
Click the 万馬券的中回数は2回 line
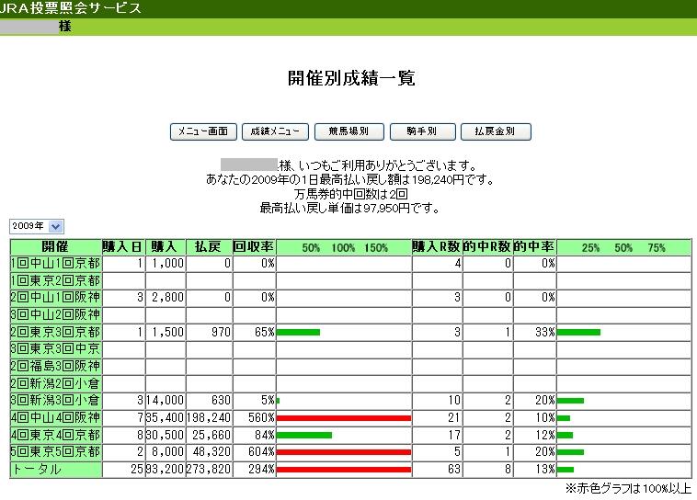350,194
